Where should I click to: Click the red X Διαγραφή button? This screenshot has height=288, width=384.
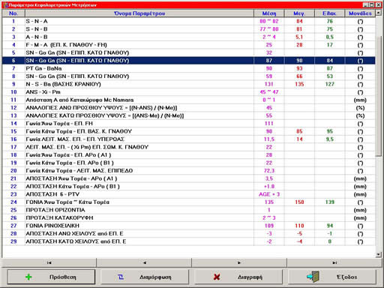238,277
